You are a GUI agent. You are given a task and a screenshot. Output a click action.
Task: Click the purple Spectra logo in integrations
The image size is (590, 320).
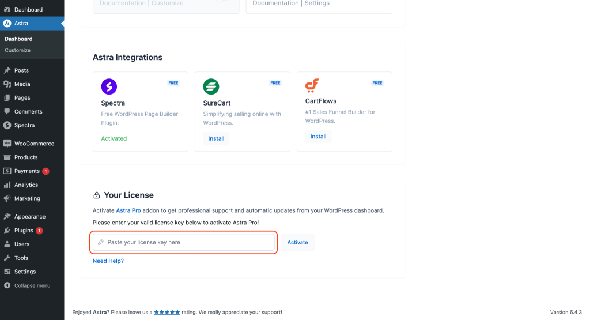point(109,86)
